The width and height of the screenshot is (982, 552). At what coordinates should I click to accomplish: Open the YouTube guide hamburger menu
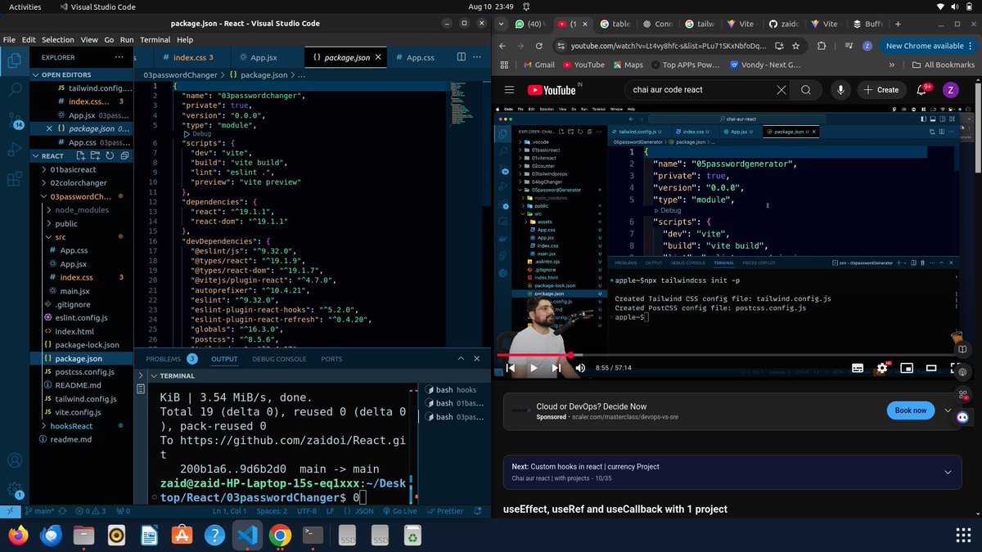pos(509,90)
